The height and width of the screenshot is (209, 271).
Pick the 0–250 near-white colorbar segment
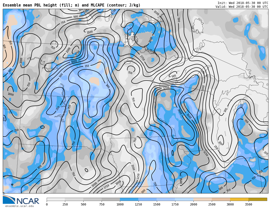(56, 199)
